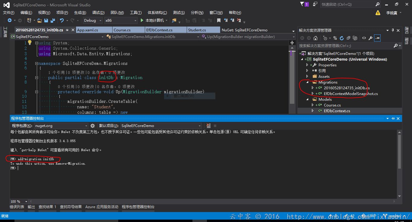The image size is (412, 222).
Task: Open Properties wrench icon in Solution Explorer toolbar
Action: click(x=371, y=38)
